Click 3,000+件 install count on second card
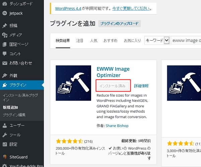The image size is (201, 167). pyautogui.click(x=184, y=153)
